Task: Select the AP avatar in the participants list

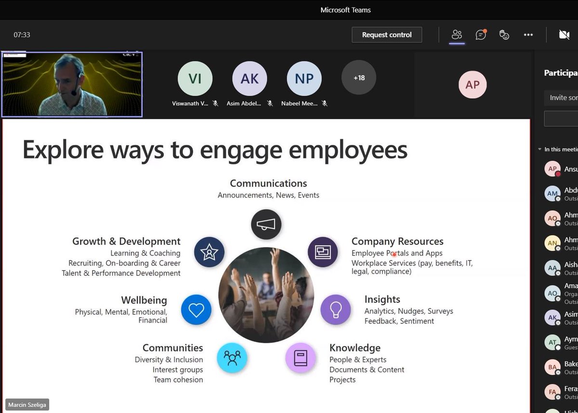Action: point(552,169)
